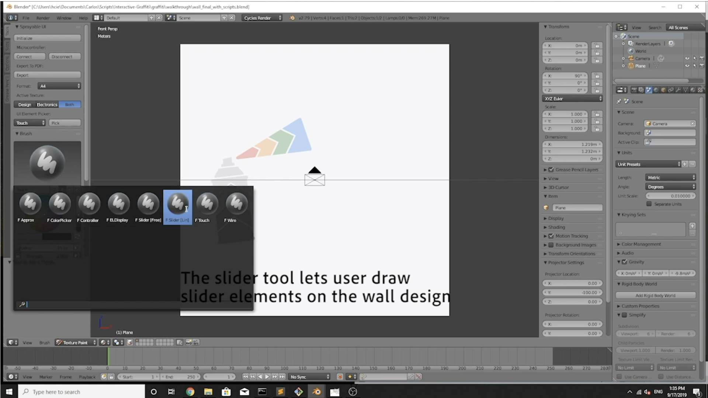Click the Disconnect button

[x=65, y=56]
